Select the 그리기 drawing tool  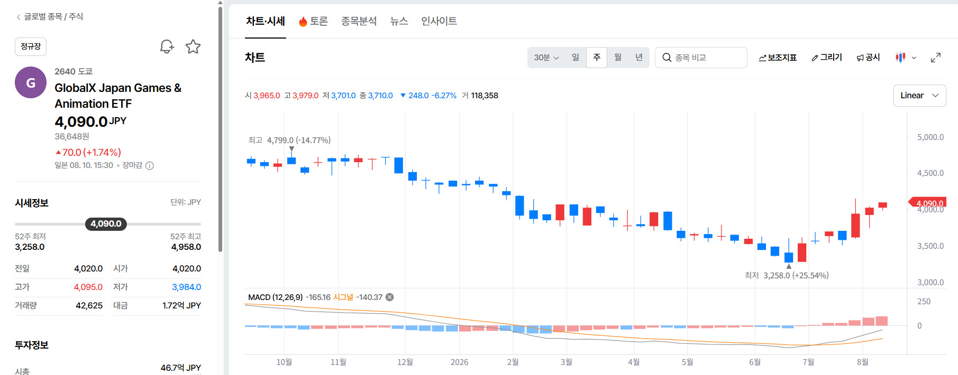[827, 57]
